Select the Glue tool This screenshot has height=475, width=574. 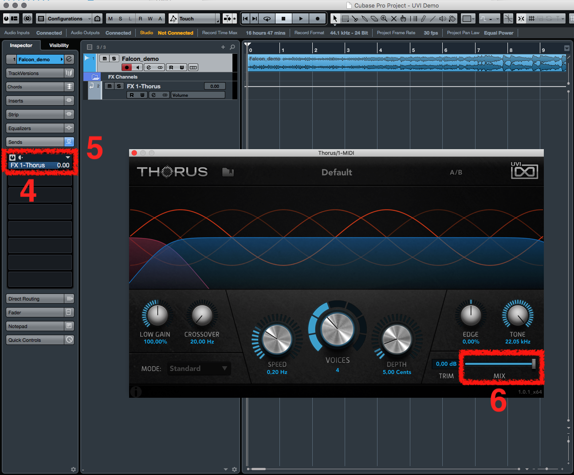365,19
